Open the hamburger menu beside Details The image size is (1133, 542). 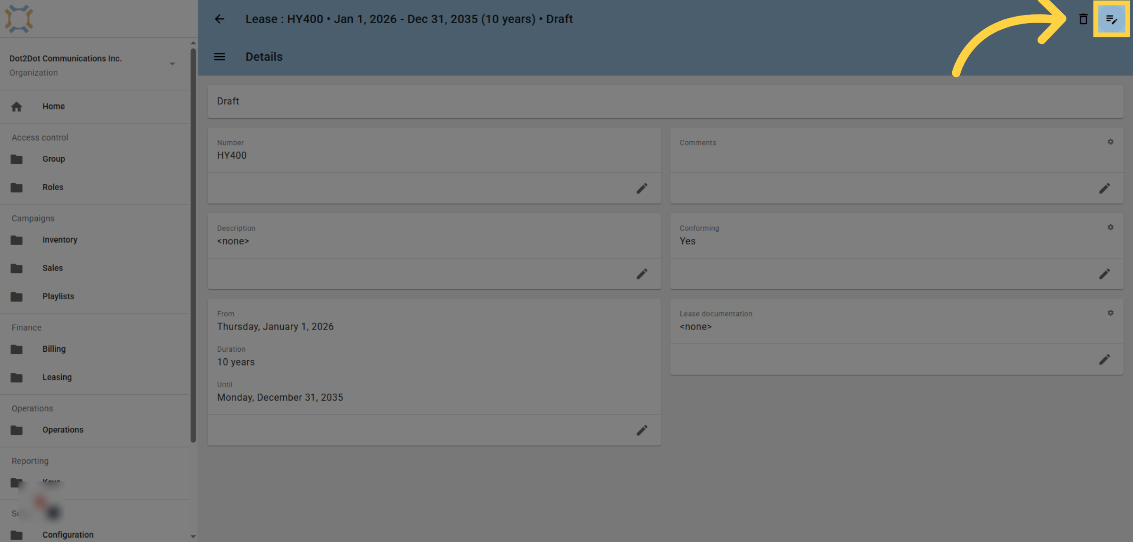pos(220,57)
